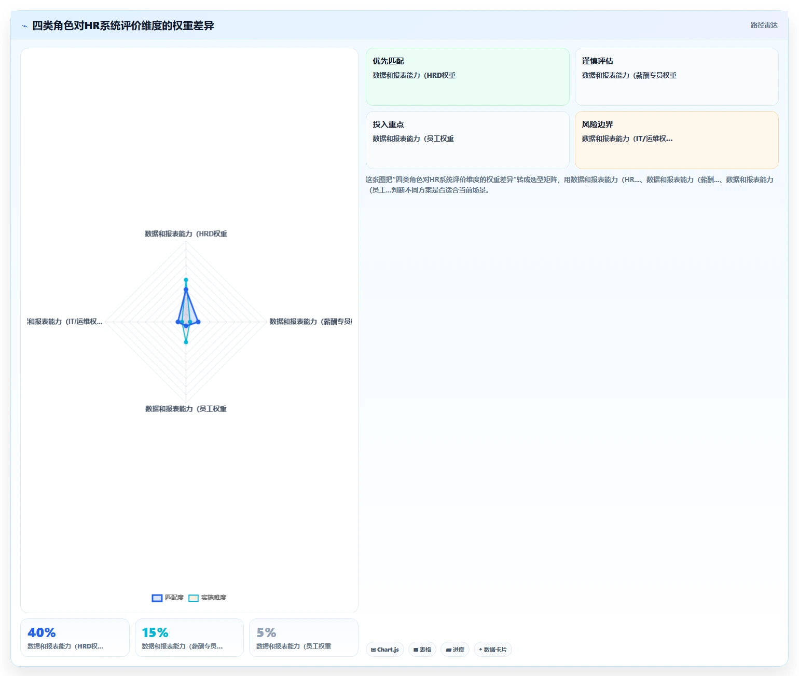Click the blue radar point on 薪酬专员 axis
Screen dimensions: 799x676
pyautogui.click(x=198, y=322)
